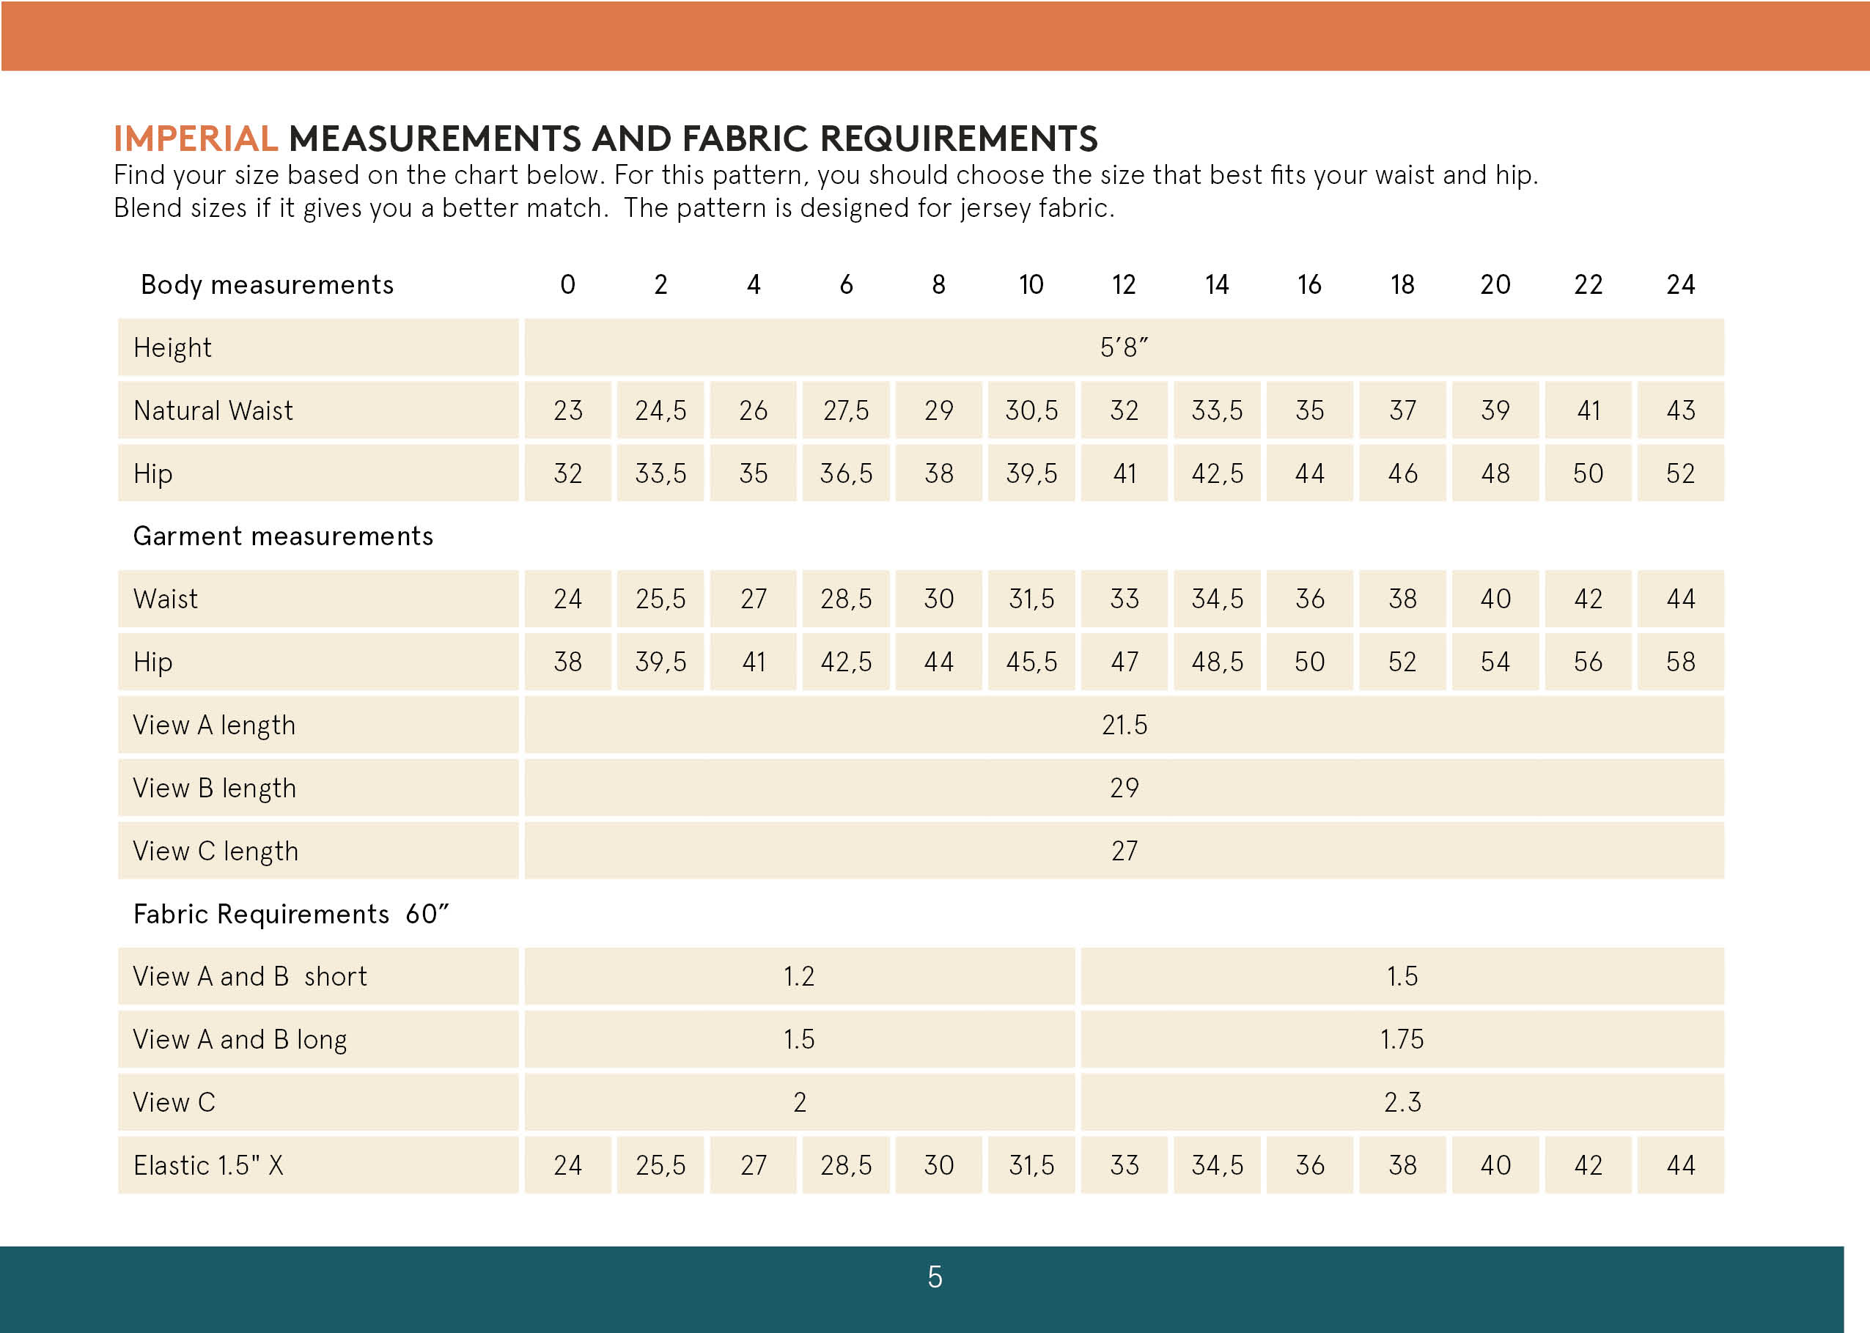Viewport: 1870px width, 1333px height.
Task: Click View C length value 27
Action: point(1124,852)
